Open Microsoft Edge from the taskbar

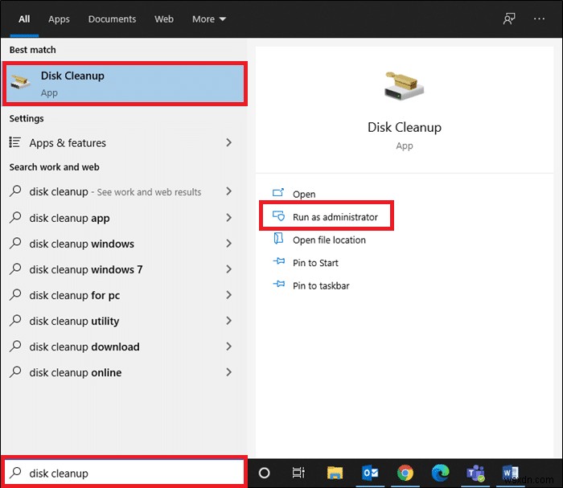(x=440, y=473)
